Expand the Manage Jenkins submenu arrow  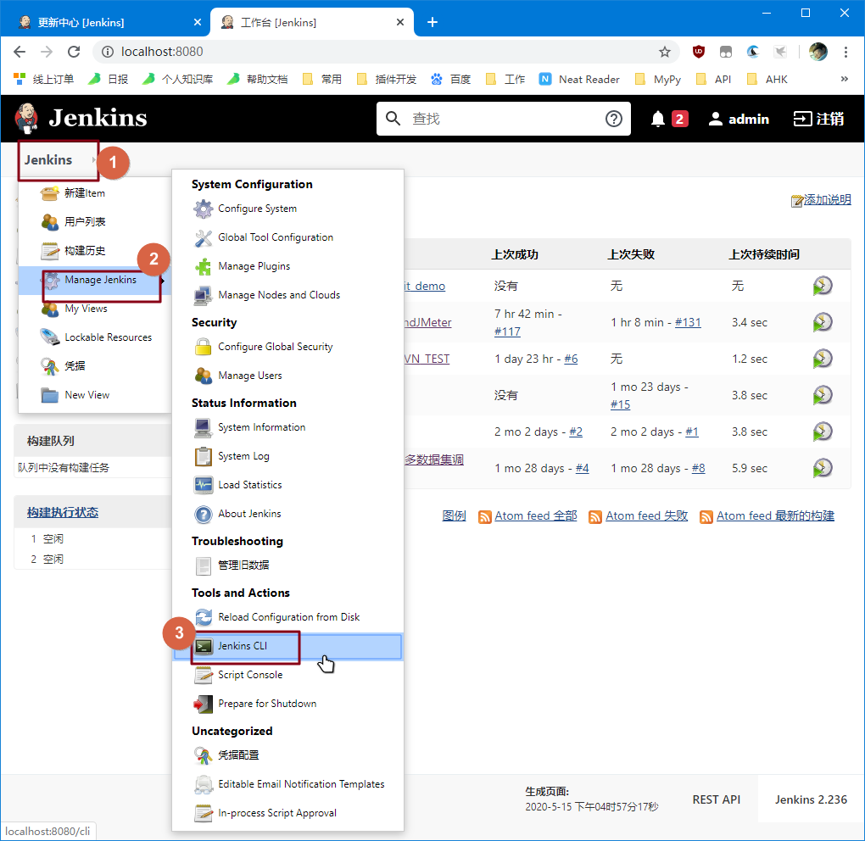point(163,280)
